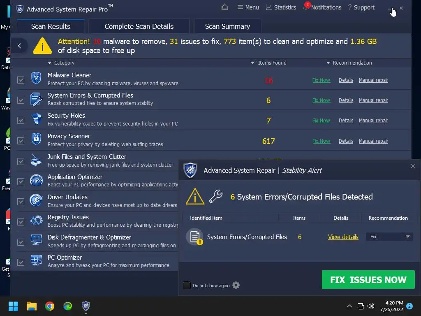Launch Google Chrome from the taskbar
The height and width of the screenshot is (316, 421).
pos(50,306)
